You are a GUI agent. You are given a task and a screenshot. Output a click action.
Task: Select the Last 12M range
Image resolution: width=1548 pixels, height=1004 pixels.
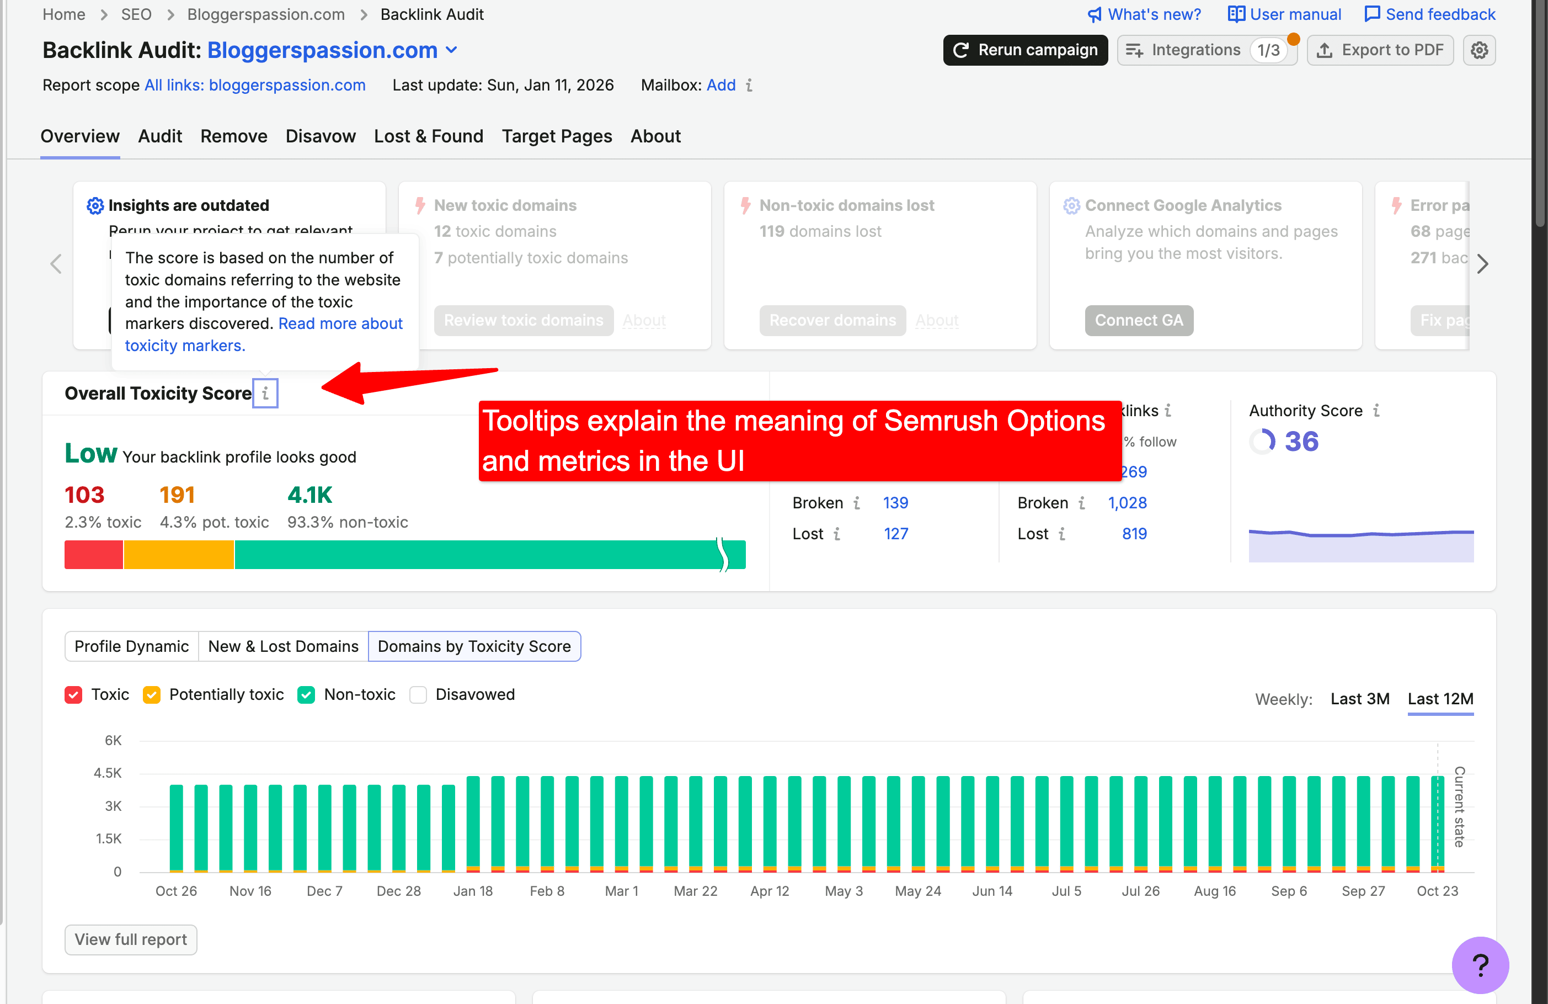1440,699
